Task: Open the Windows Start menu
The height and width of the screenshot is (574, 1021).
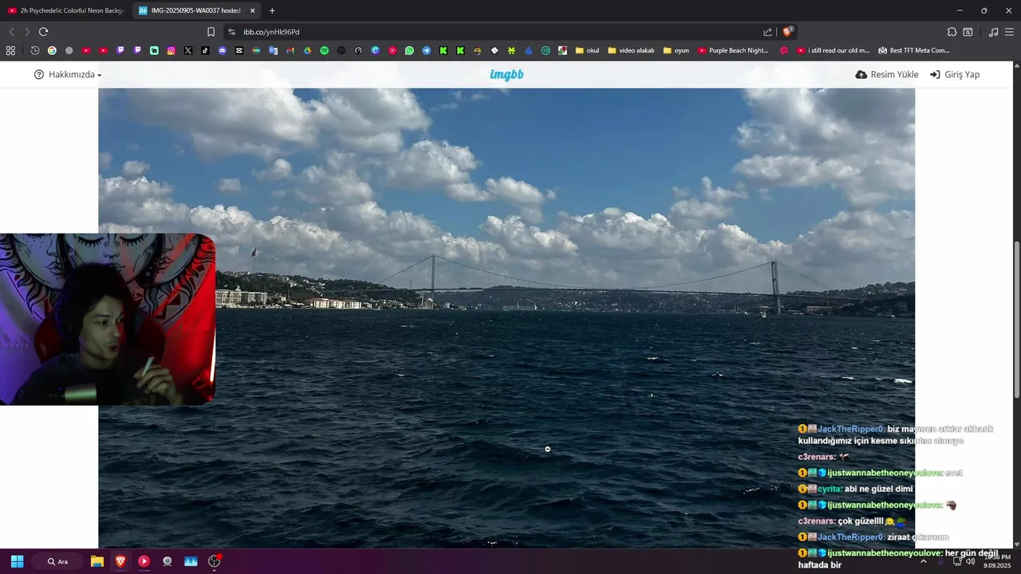Action: coord(17,561)
